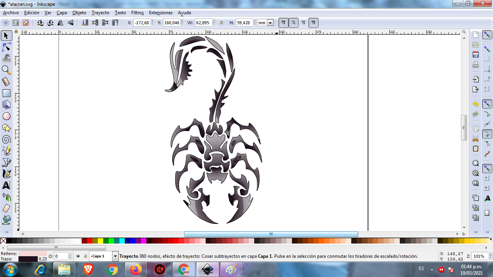
Task: Select the Spiral tool
Action: pos(6,139)
